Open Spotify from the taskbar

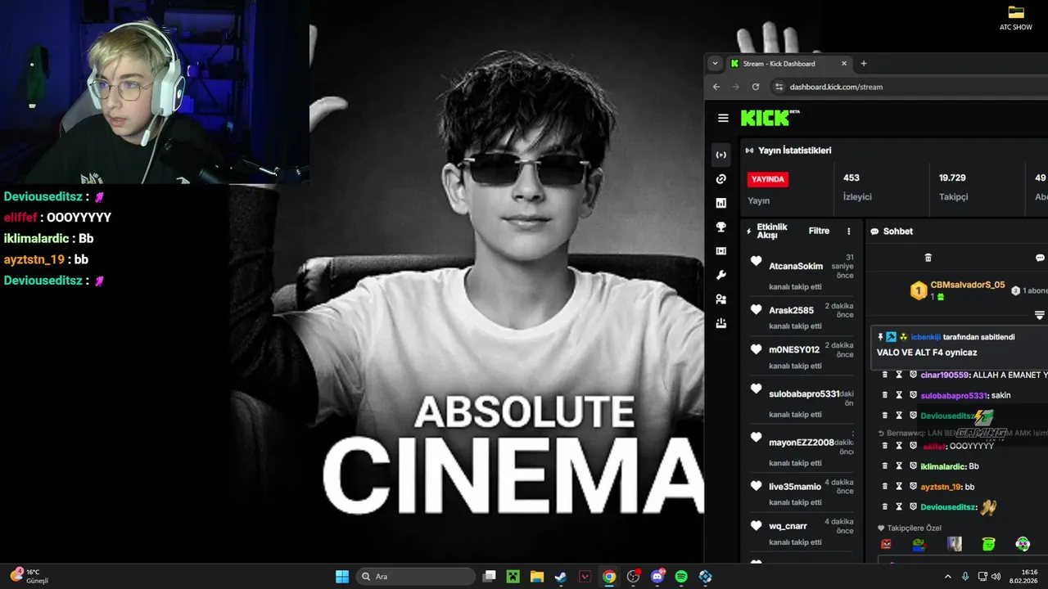click(x=681, y=577)
